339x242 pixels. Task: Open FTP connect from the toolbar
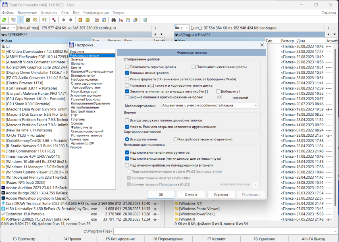point(97,20)
